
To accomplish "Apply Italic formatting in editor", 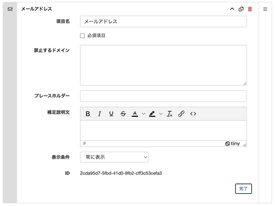I will tap(100, 114).
